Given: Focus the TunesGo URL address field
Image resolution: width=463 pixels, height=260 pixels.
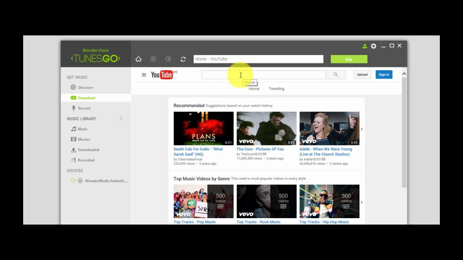Looking at the screenshot, I should click(258, 59).
